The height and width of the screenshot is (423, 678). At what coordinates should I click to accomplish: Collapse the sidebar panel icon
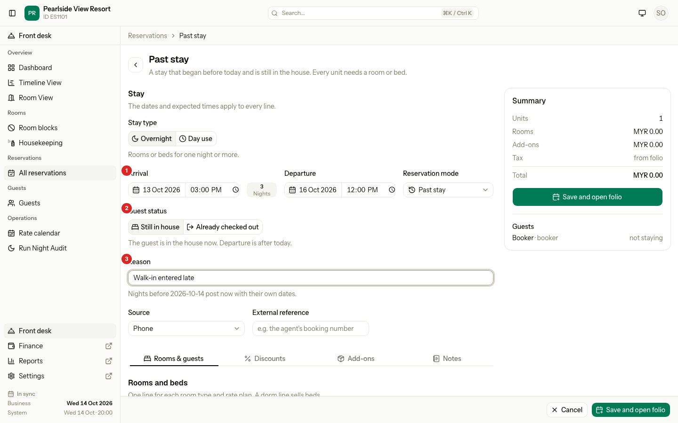pos(12,13)
